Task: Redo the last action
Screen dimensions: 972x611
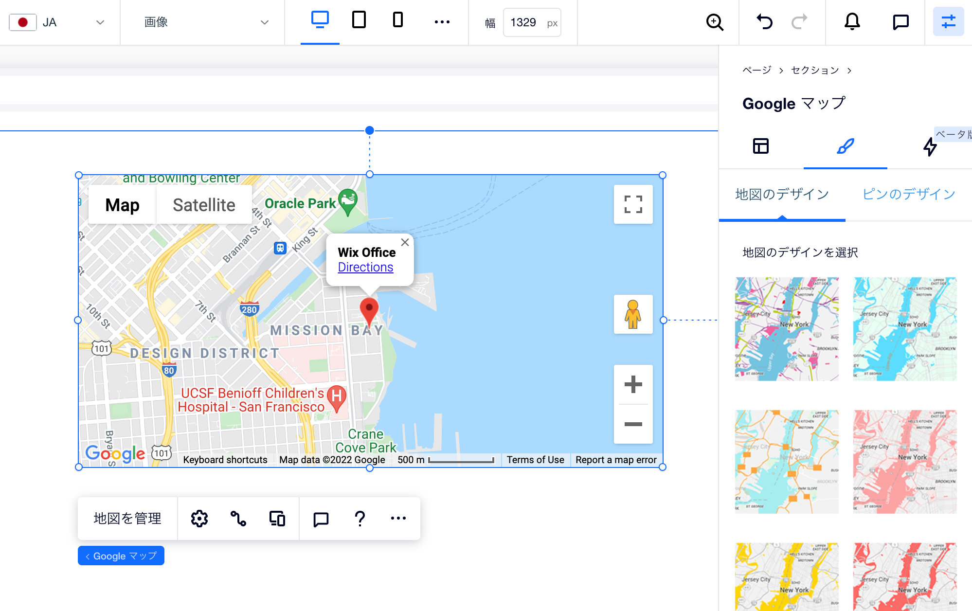Action: pyautogui.click(x=799, y=22)
